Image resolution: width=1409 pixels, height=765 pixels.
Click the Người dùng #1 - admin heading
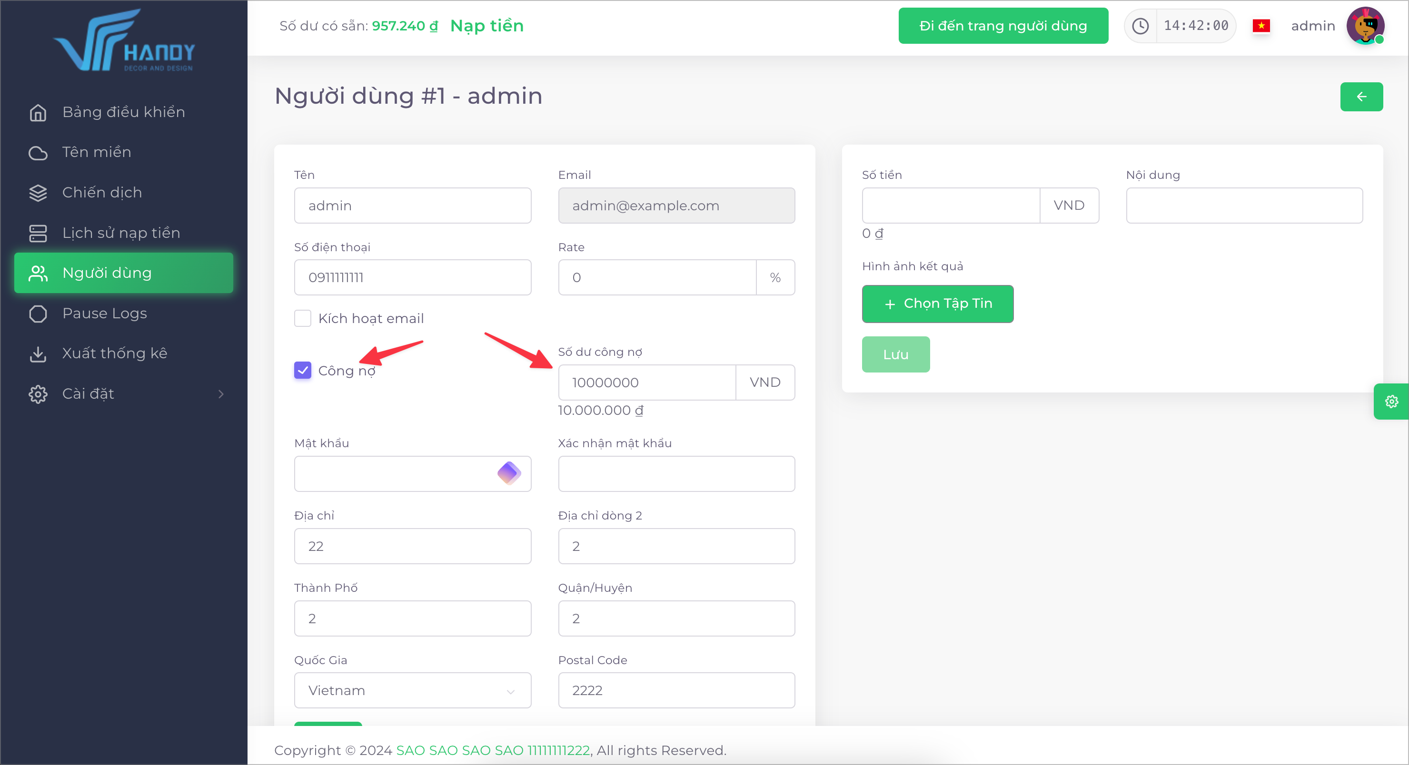(408, 96)
